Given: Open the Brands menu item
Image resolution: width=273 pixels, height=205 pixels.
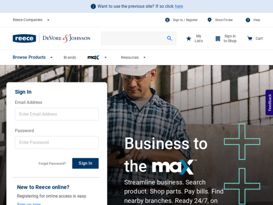Looking at the screenshot, I should coord(70,57).
